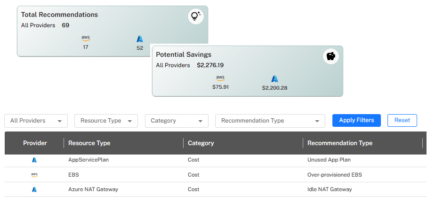Click the Idle NAT Gateway recommendation

pyautogui.click(x=330, y=189)
